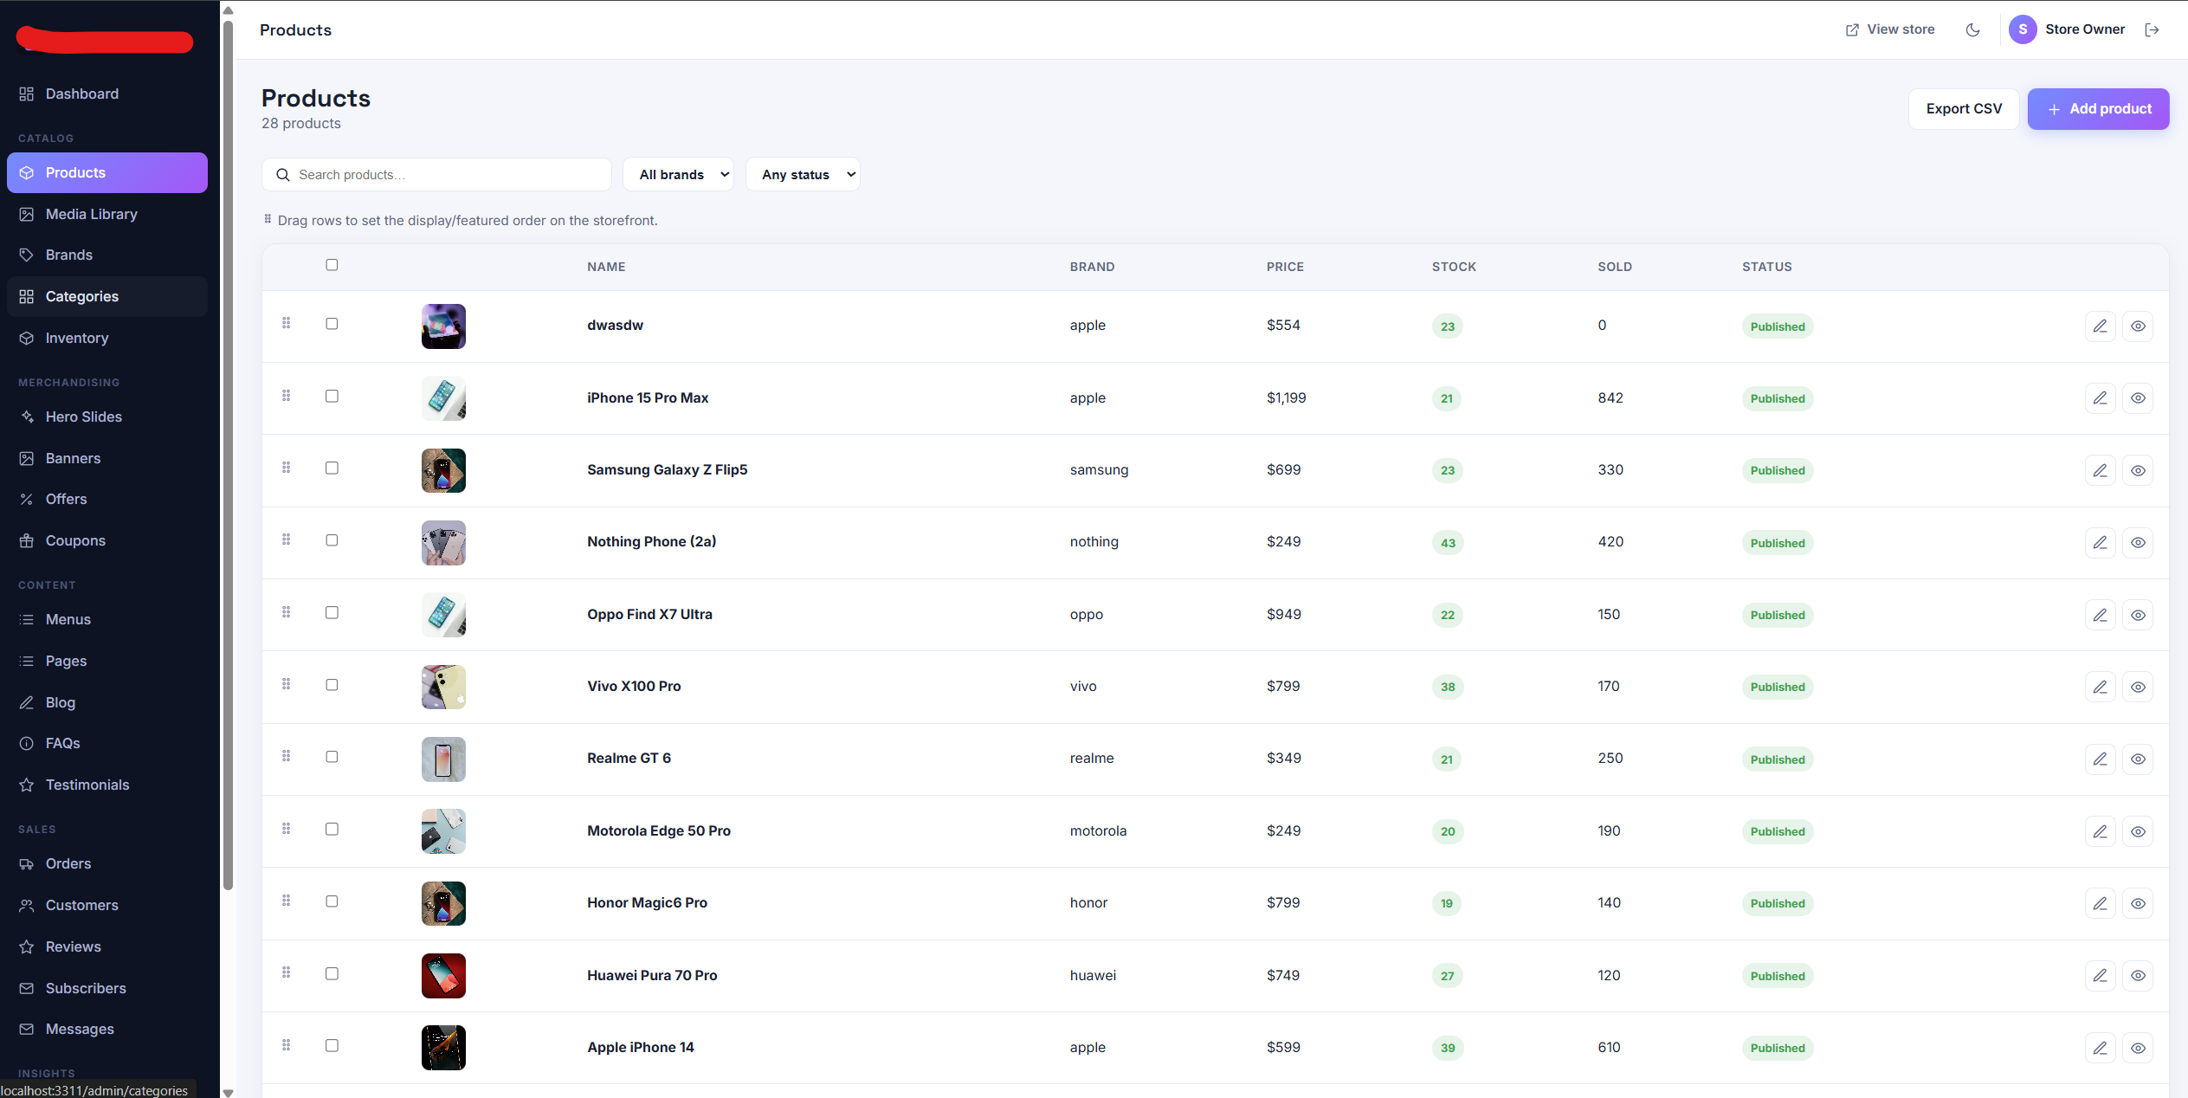Click the Search products input field
This screenshot has height=1098, width=2188.
point(436,174)
